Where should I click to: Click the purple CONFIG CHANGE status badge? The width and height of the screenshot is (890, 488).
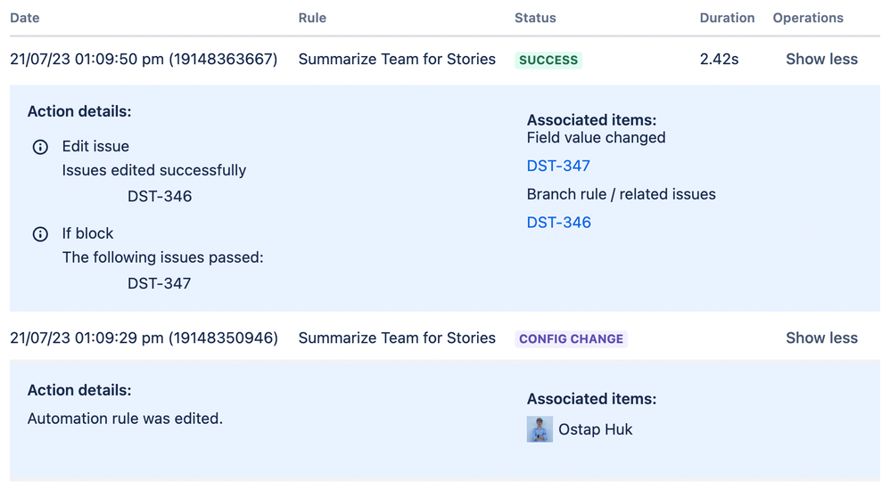tap(571, 339)
